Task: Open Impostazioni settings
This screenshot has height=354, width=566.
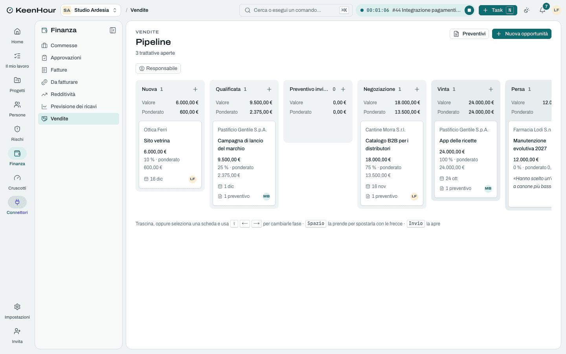Action: coord(17,311)
